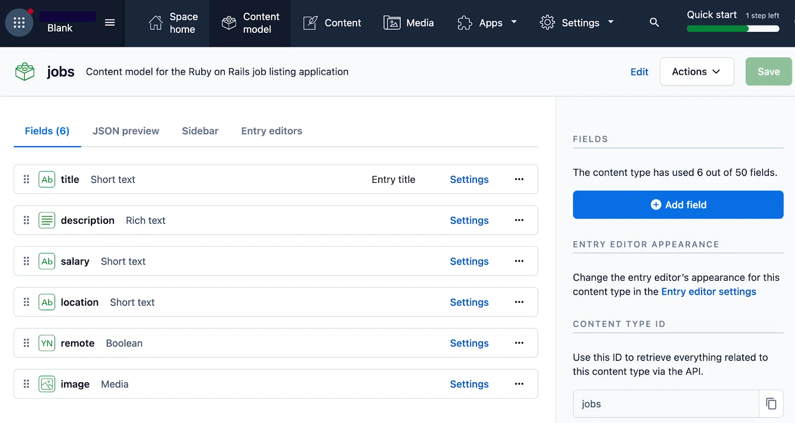Click the '1 step left' text
The image size is (795, 423).
point(762,15)
